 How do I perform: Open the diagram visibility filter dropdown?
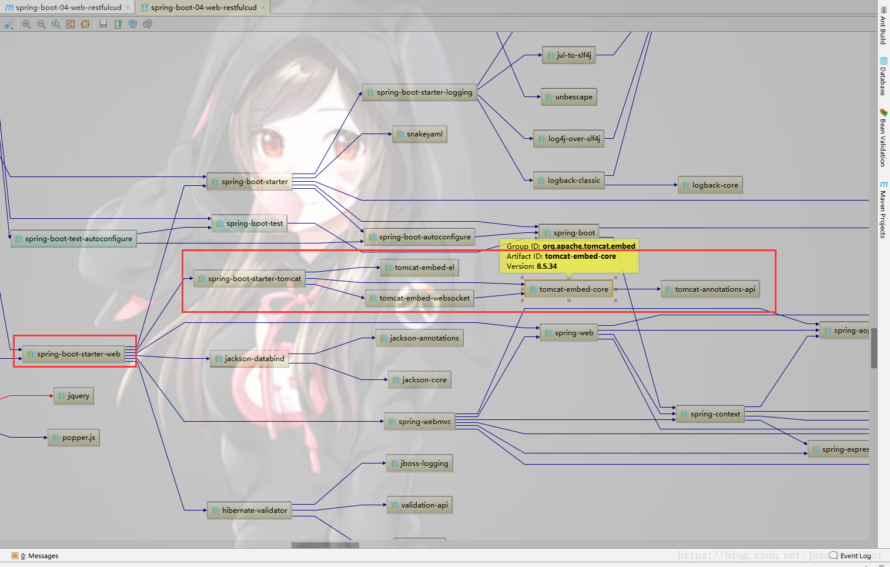pos(8,25)
